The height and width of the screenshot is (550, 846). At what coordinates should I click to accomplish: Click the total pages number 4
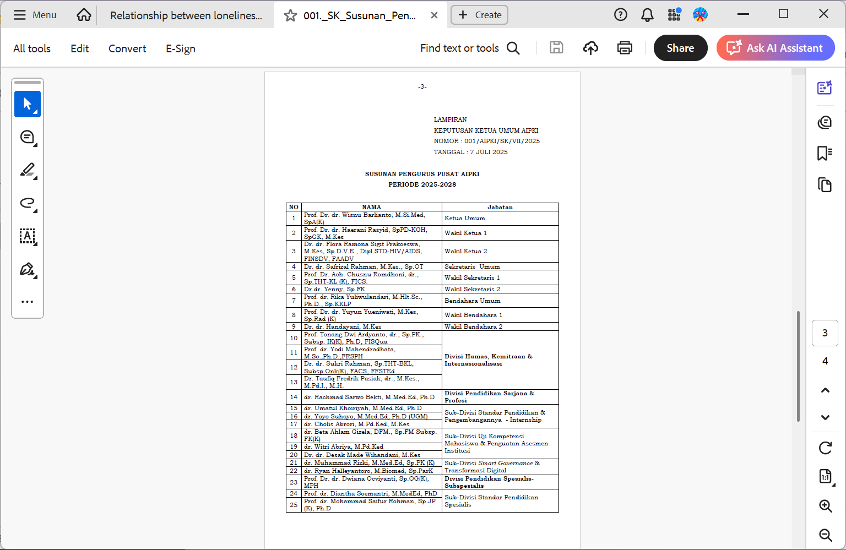pyautogui.click(x=825, y=361)
